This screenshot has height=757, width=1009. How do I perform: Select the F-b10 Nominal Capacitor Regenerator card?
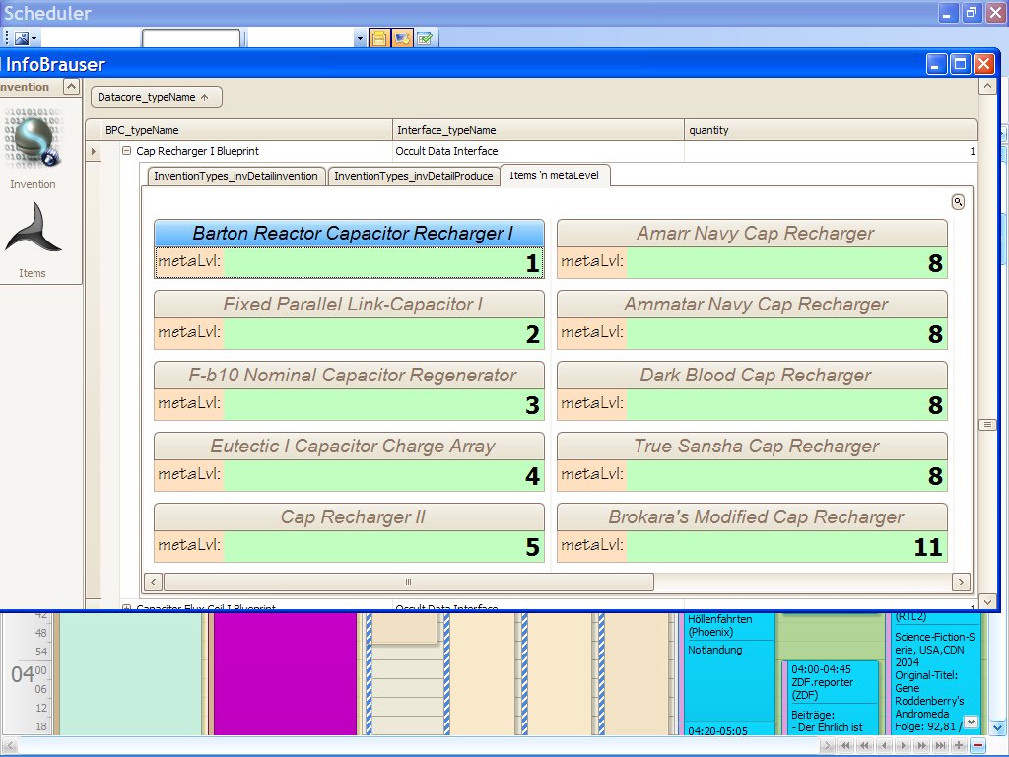point(350,375)
